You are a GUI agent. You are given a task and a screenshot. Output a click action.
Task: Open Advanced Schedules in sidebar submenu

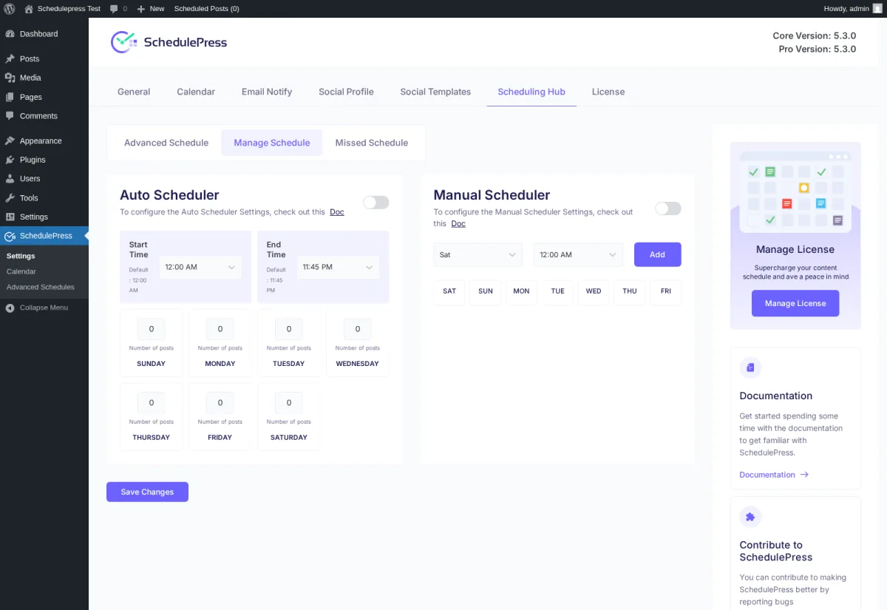(41, 287)
